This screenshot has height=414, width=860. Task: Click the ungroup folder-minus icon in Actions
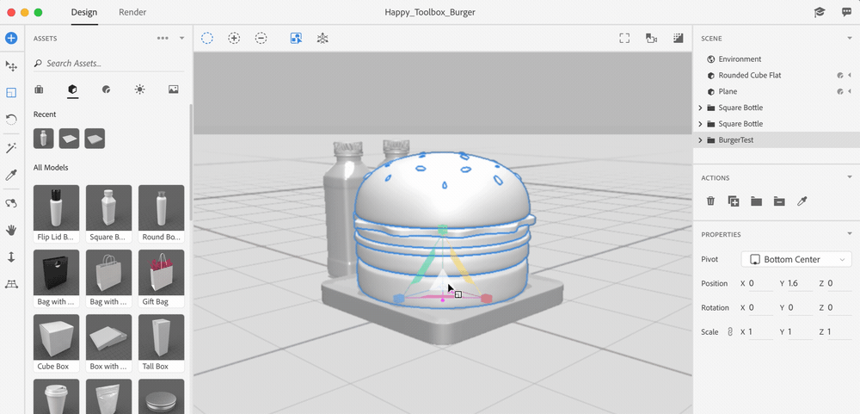click(x=779, y=201)
